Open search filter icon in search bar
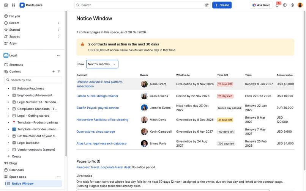The height and width of the screenshot is (191, 306). point(207,5)
